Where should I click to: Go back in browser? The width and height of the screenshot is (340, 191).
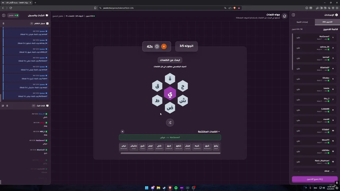tap(3, 8)
